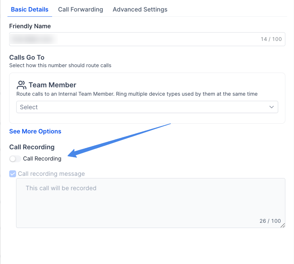294x264 pixels.
Task: Uncheck the Call recording message checkbox
Action: (x=13, y=174)
